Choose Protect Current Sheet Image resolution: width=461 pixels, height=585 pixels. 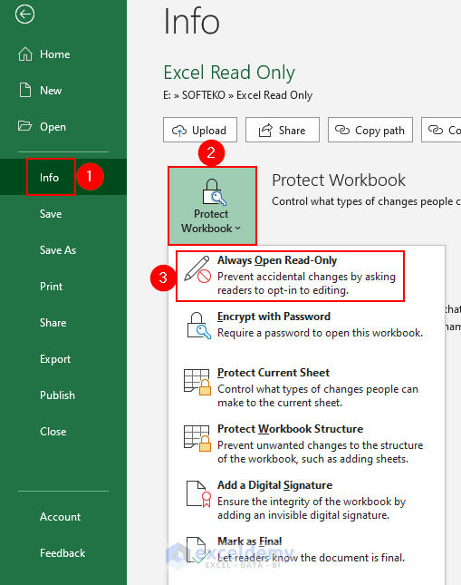(305, 387)
